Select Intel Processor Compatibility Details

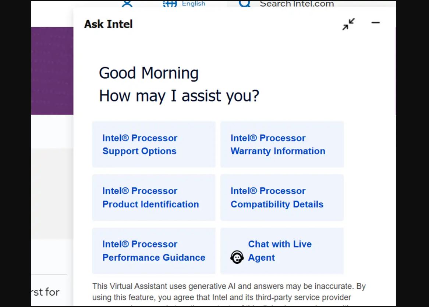pyautogui.click(x=282, y=198)
